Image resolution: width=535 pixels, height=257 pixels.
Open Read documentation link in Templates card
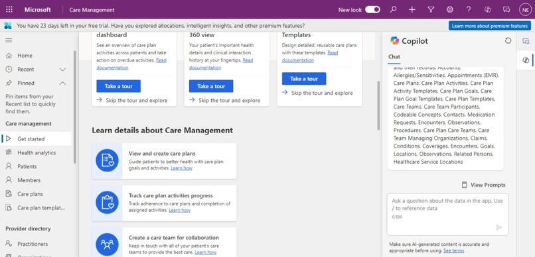click(x=309, y=56)
